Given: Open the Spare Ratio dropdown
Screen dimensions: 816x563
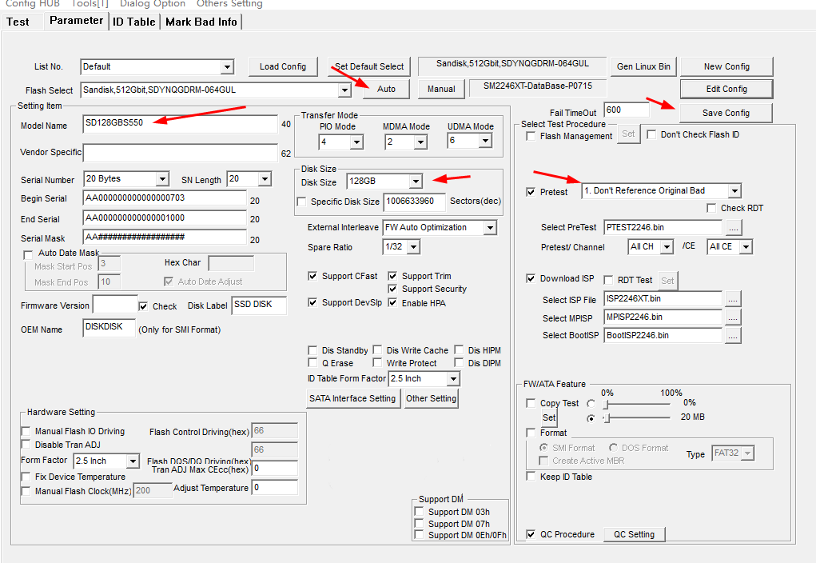Looking at the screenshot, I should [413, 247].
